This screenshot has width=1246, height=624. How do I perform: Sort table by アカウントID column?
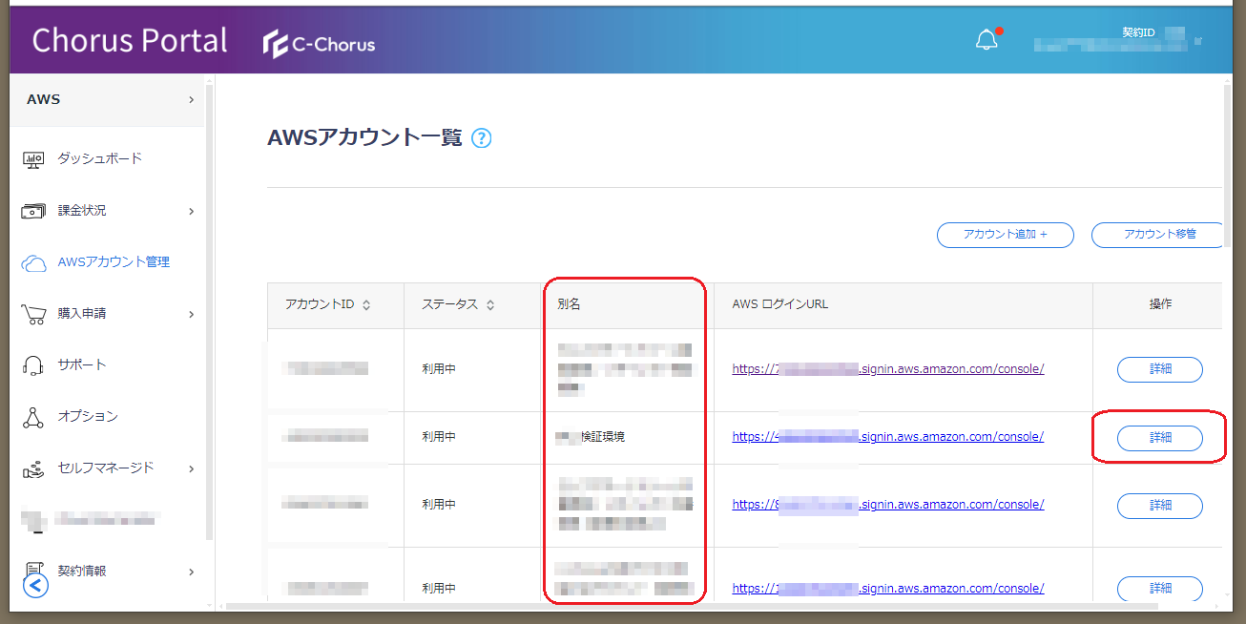(366, 305)
